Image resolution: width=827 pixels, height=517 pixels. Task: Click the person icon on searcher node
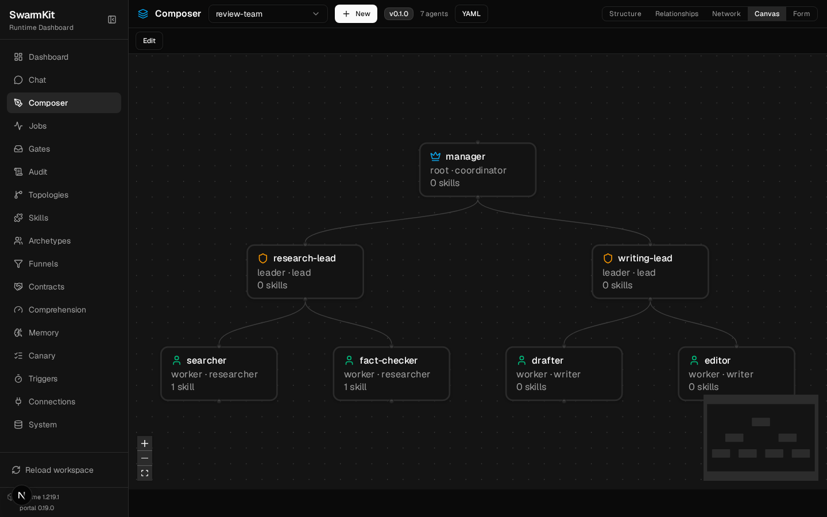click(x=177, y=360)
